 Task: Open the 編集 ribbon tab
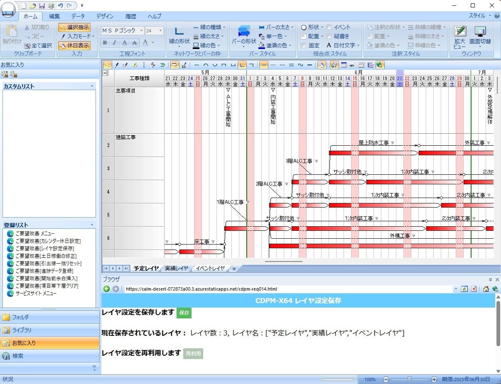coord(54,16)
